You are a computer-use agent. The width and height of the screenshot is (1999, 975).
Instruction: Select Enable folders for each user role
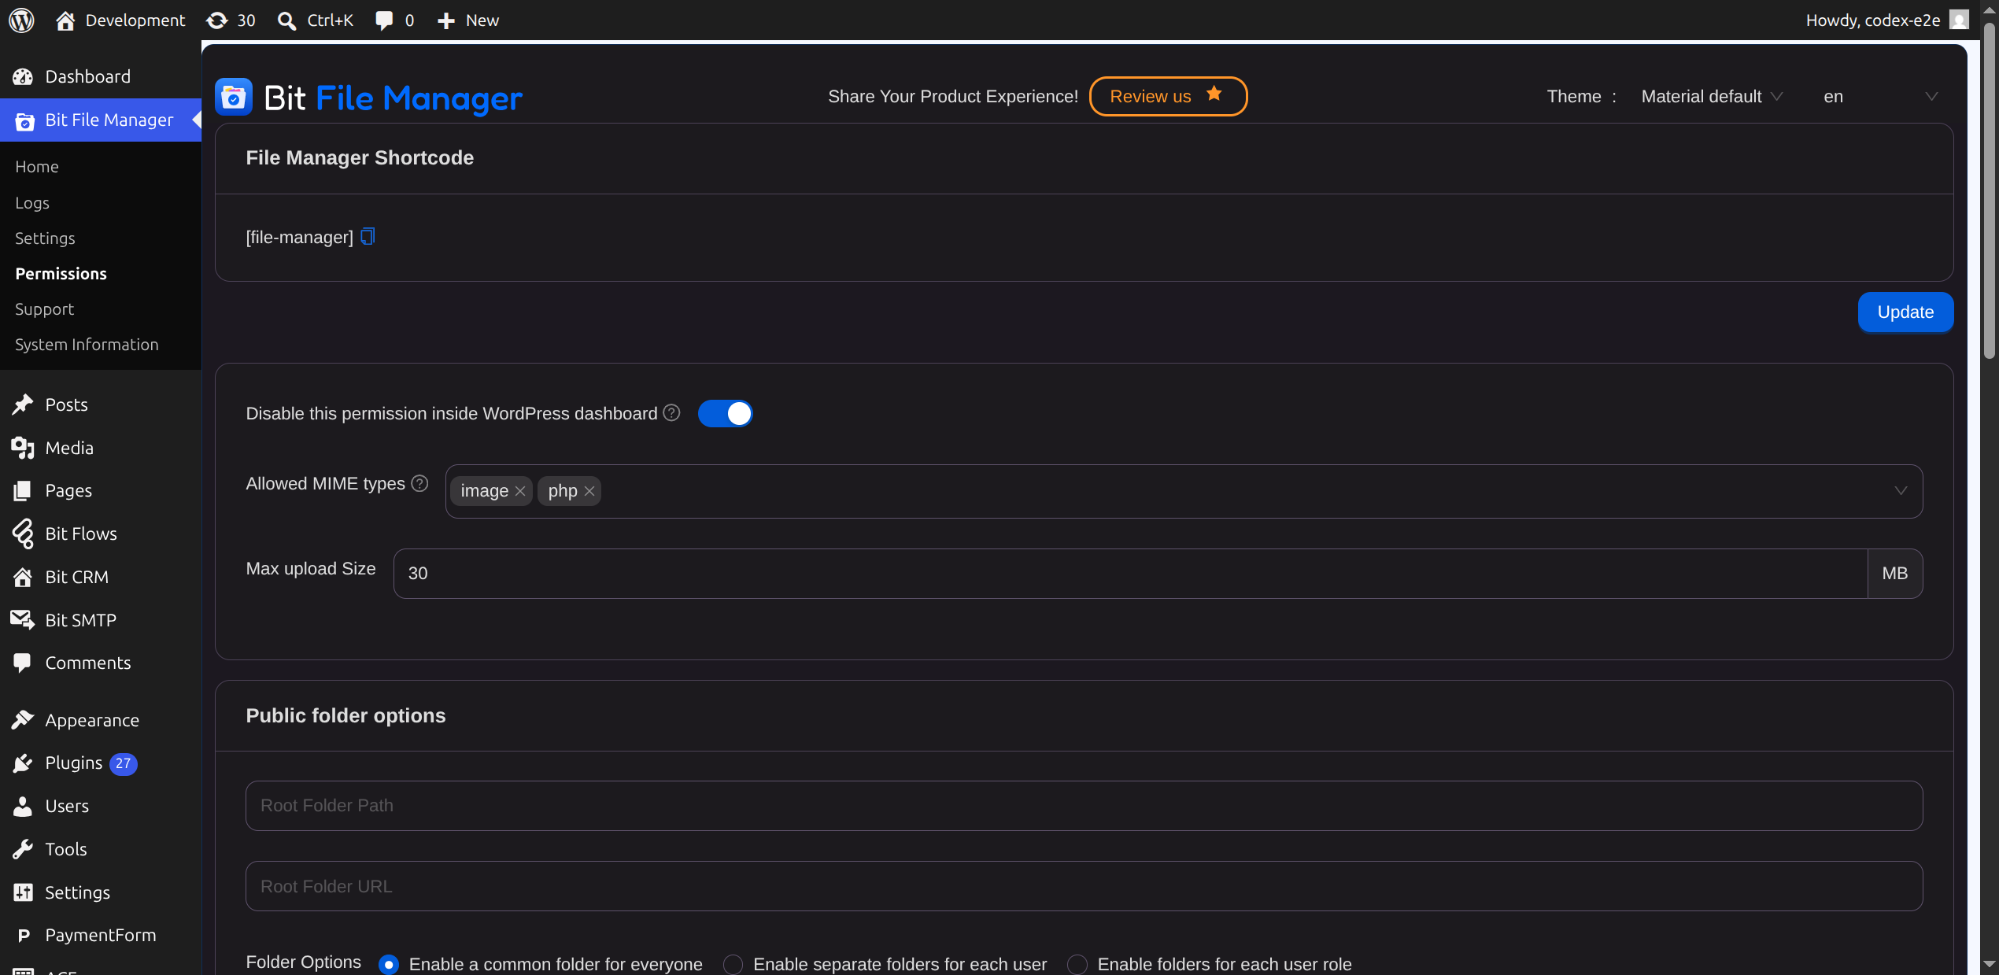1077,964
